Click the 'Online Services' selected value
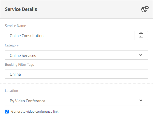Screen dimensions: 153x119 [x=23, y=55]
